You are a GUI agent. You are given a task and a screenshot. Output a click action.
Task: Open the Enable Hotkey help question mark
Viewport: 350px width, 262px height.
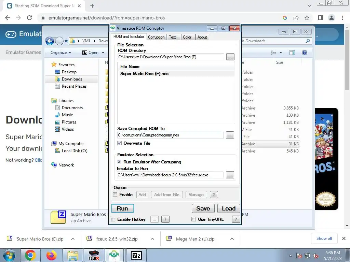pos(165,219)
